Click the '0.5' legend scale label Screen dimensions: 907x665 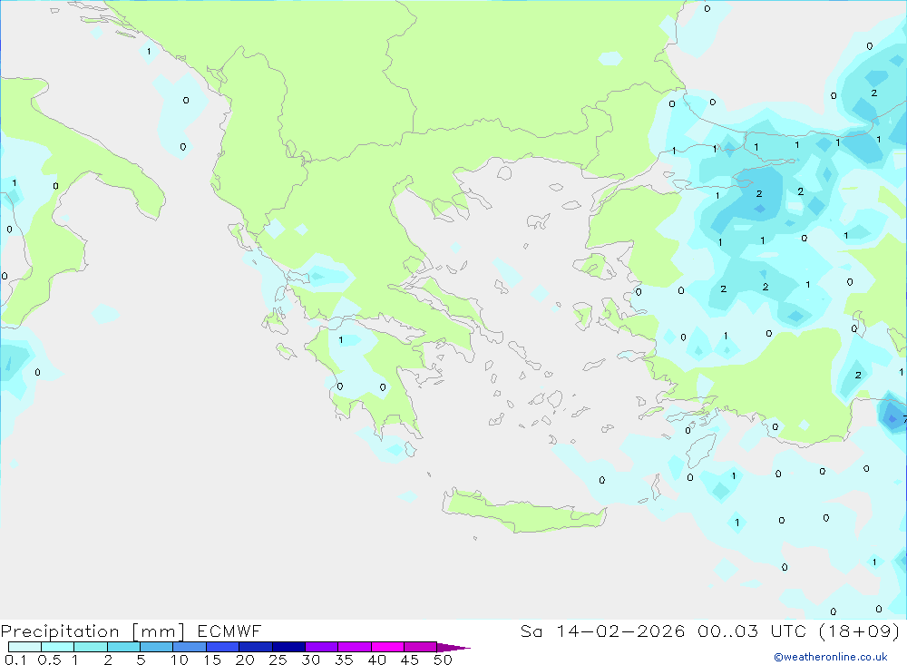tap(49, 660)
